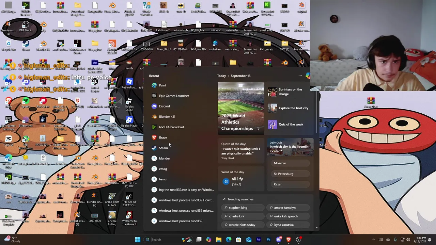Open 2025 World Athletics Championships card
The image size is (436, 245).
click(241, 108)
